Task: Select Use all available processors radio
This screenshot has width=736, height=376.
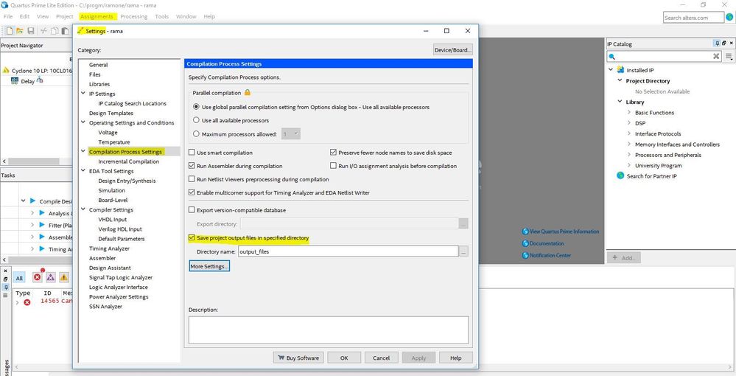Action: coord(196,120)
